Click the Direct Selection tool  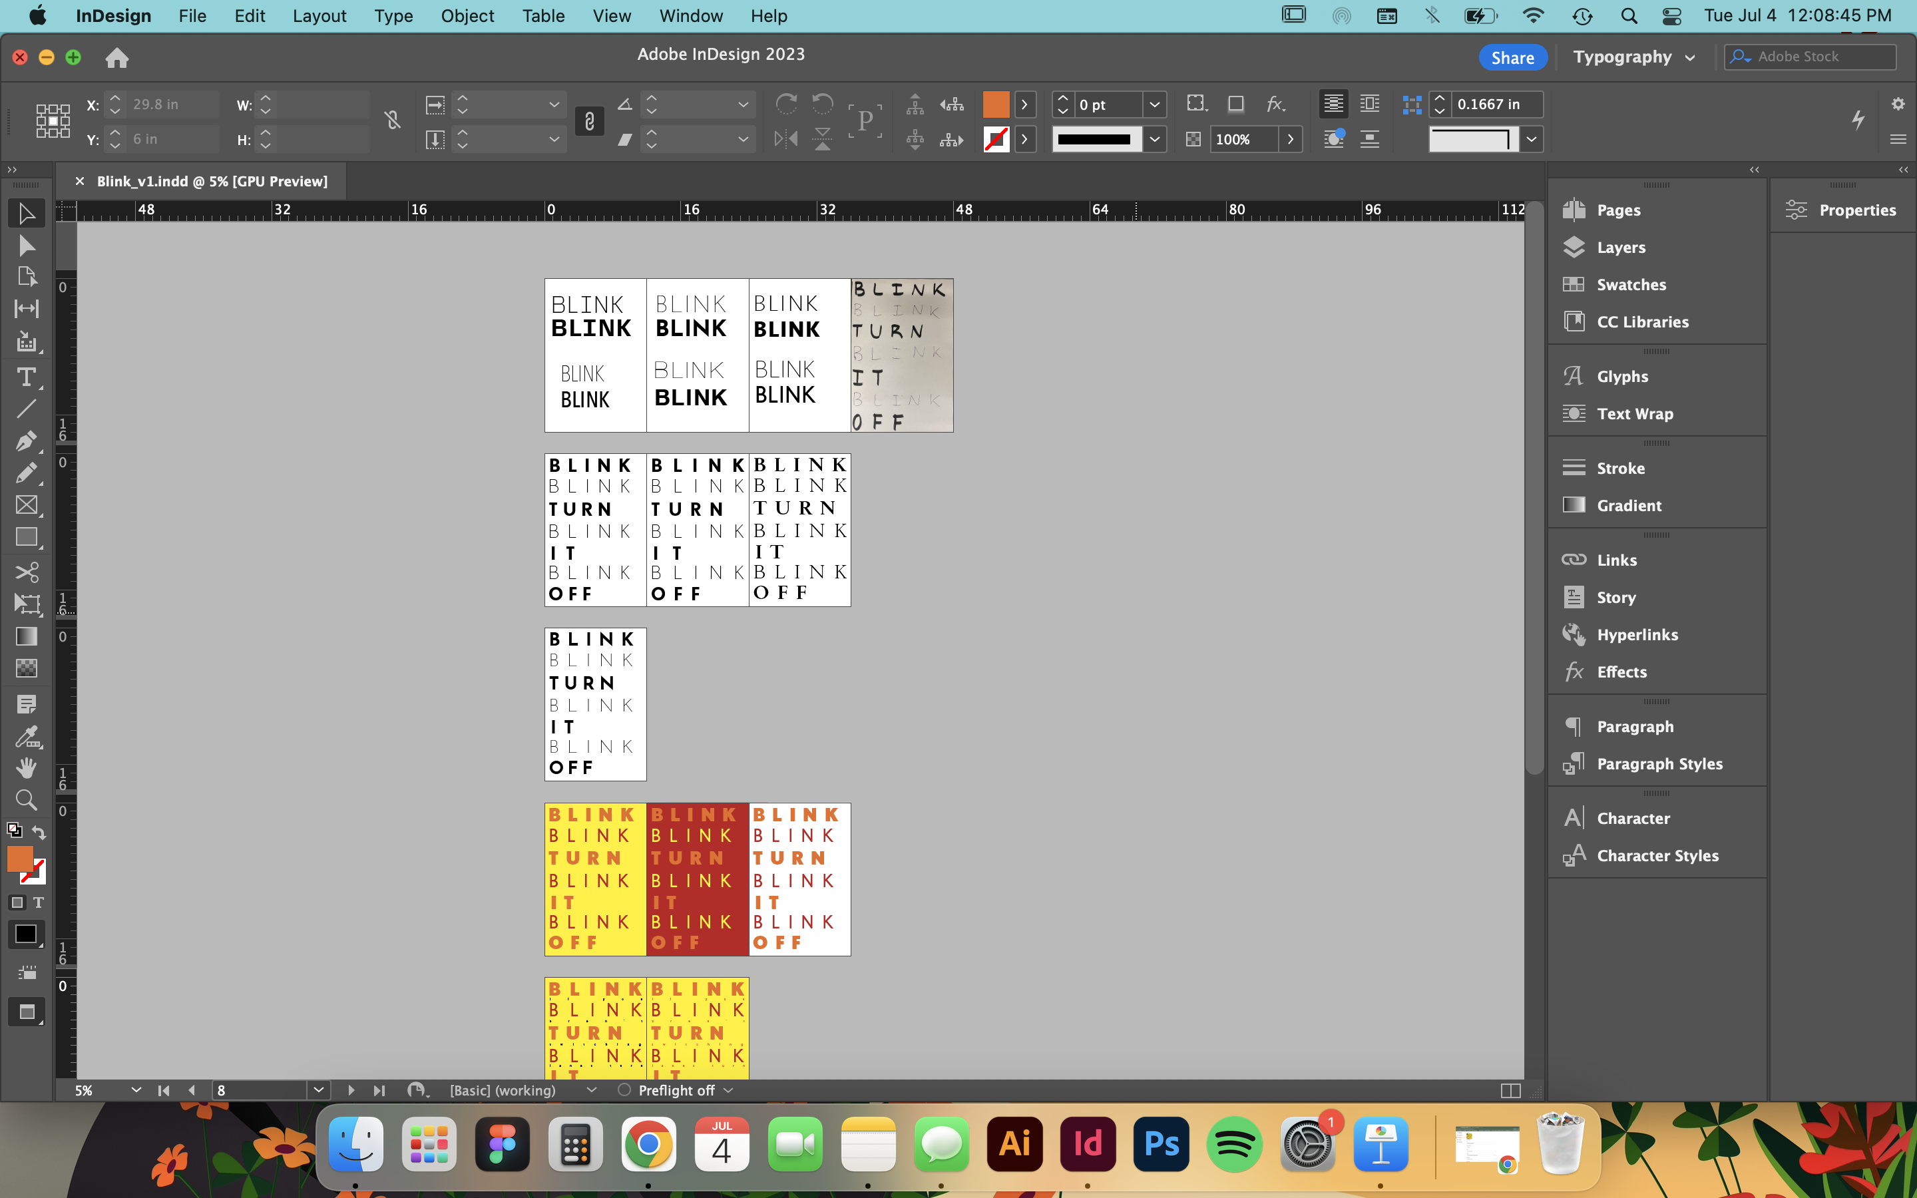(26, 246)
